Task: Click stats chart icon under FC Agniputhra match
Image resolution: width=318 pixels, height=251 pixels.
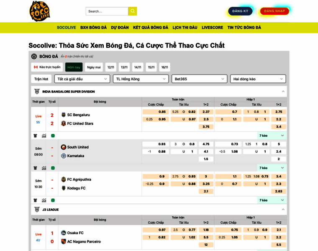Action: pos(44,200)
